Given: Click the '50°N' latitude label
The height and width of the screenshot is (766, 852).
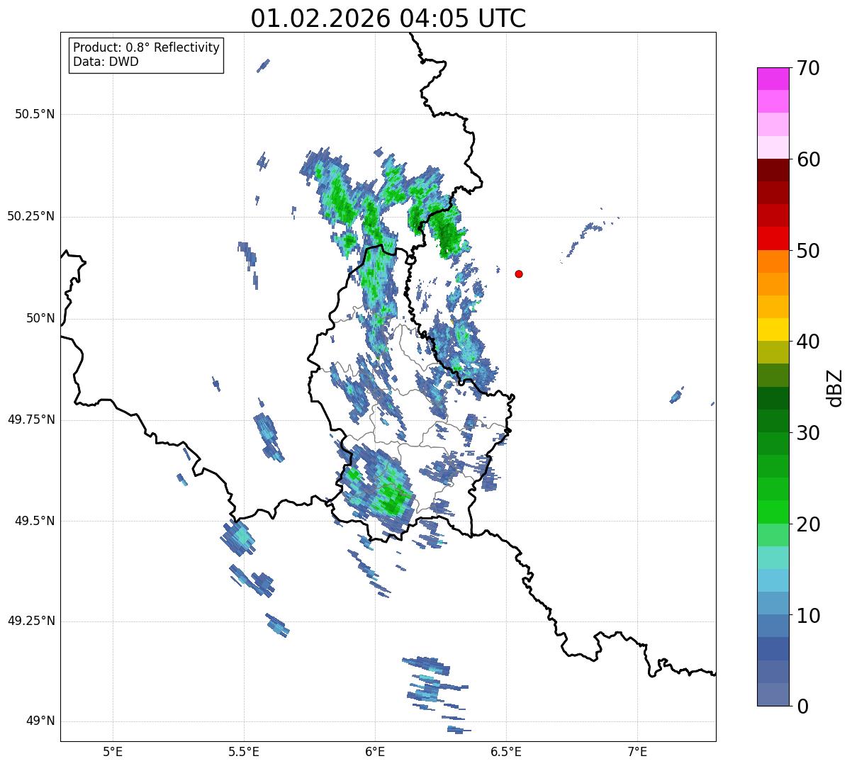Looking at the screenshot, I should click(40, 318).
